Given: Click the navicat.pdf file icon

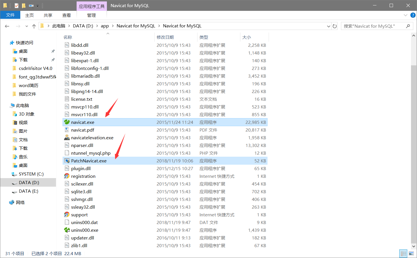Looking at the screenshot, I should coord(67,130).
